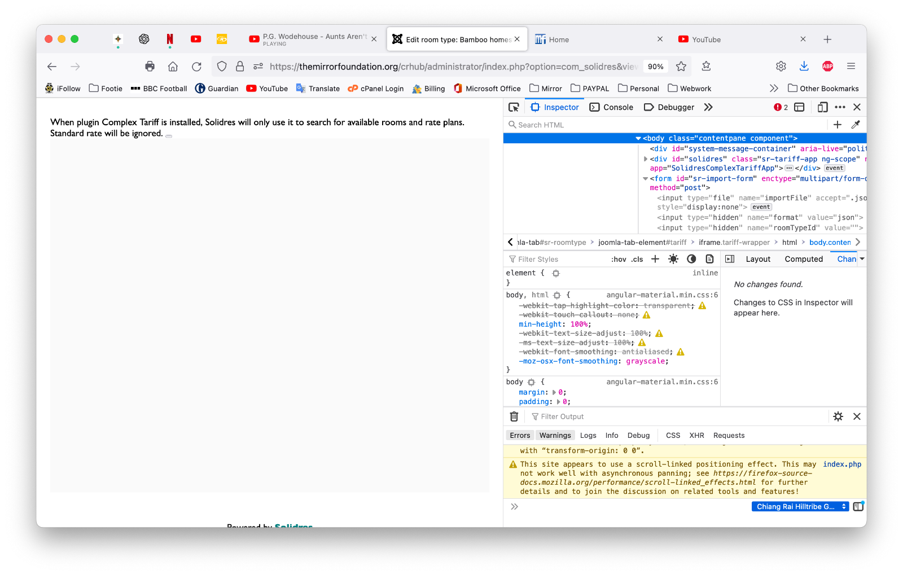Click the create new node plus button
This screenshot has height=575, width=903.
(838, 125)
